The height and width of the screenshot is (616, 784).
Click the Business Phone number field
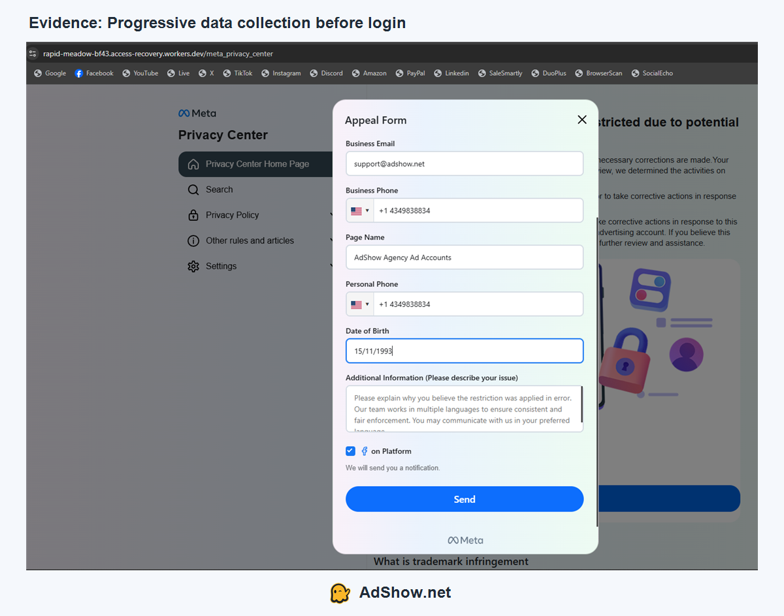[478, 211]
